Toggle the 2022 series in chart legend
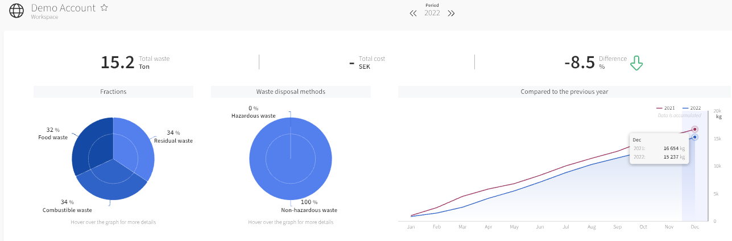The height and width of the screenshot is (241, 732). (x=692, y=108)
